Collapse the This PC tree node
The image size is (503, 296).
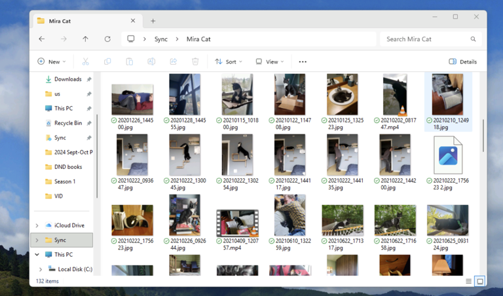[37, 255]
